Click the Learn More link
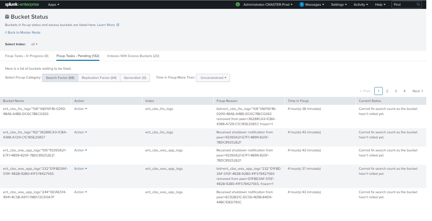Image resolution: width=432 pixels, height=221 pixels. click(x=106, y=24)
